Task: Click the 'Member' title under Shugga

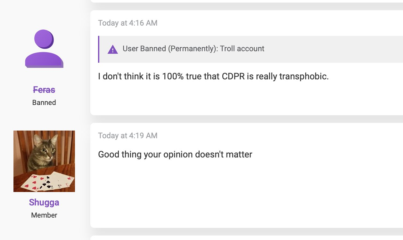Action: 44,215
